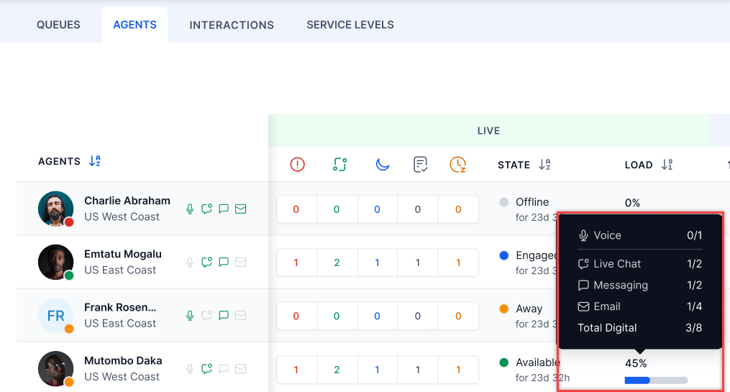Click the green routing column header icon
730x392 pixels.
coord(340,165)
